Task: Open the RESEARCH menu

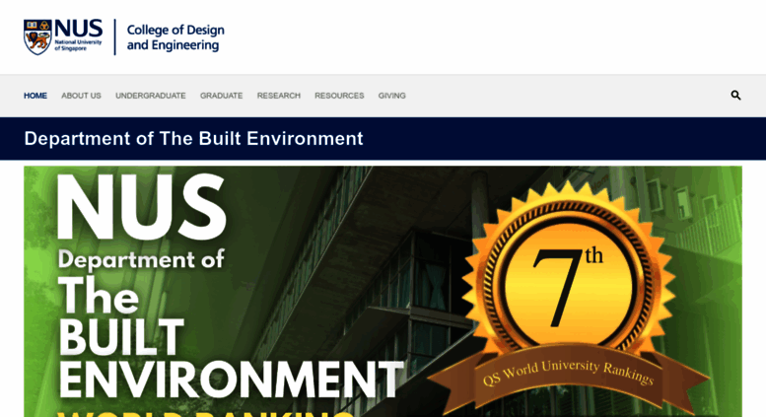Action: (x=278, y=96)
